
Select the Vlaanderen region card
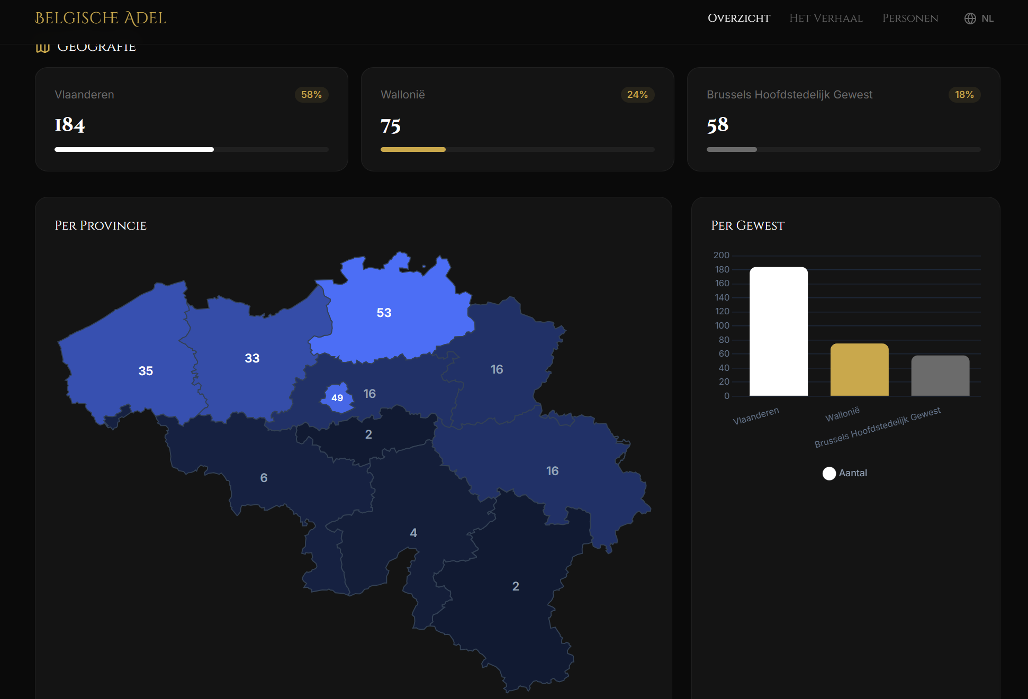tap(191, 119)
